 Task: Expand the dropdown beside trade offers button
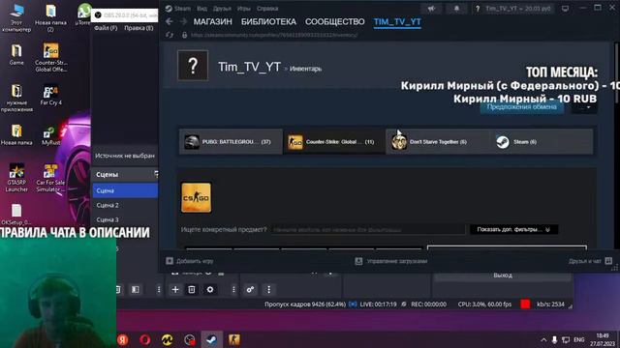(584, 107)
